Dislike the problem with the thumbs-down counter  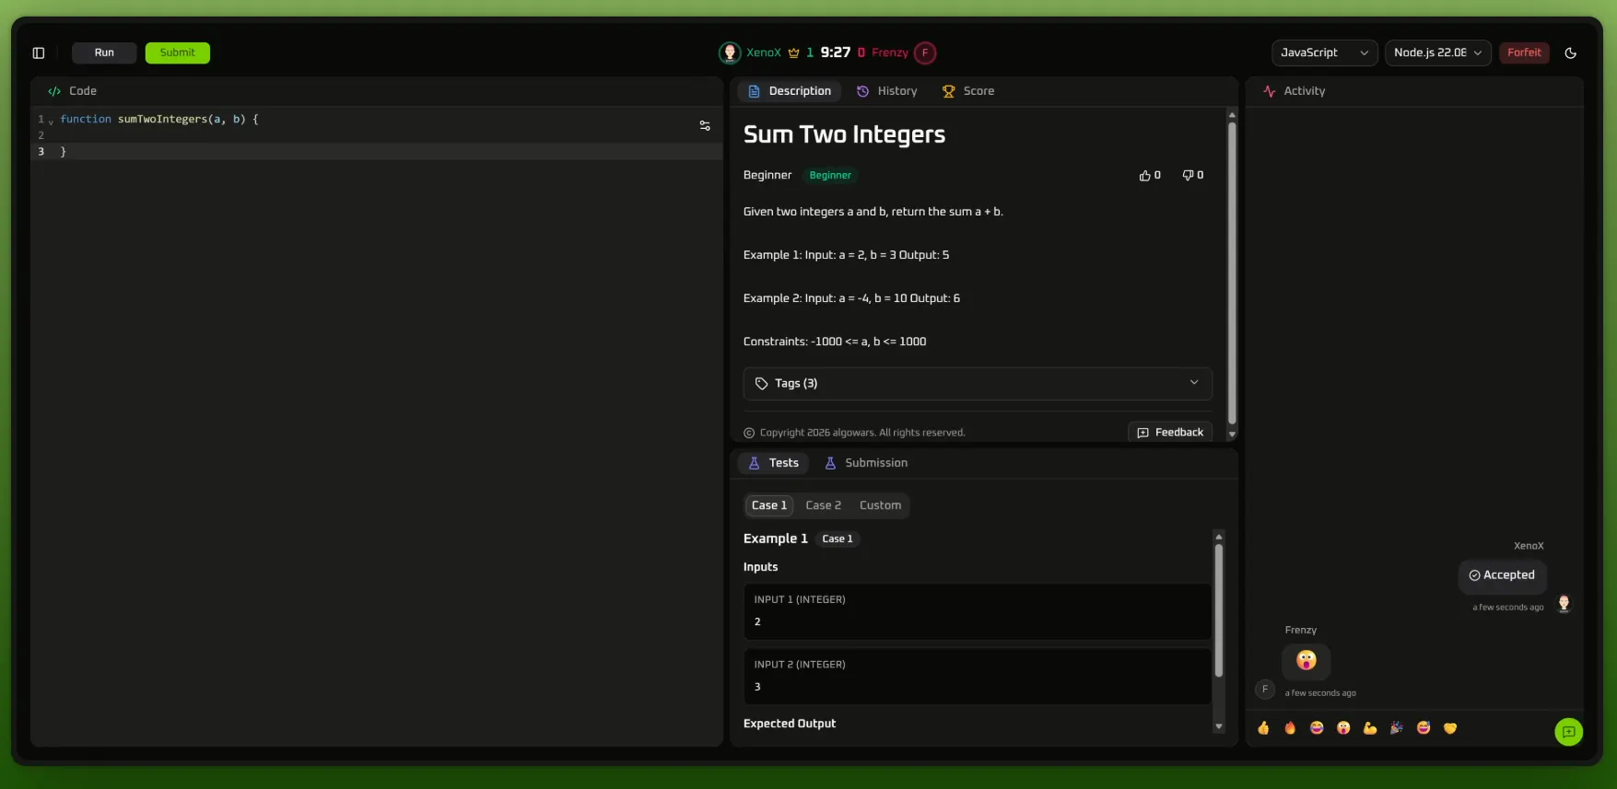click(x=1193, y=175)
